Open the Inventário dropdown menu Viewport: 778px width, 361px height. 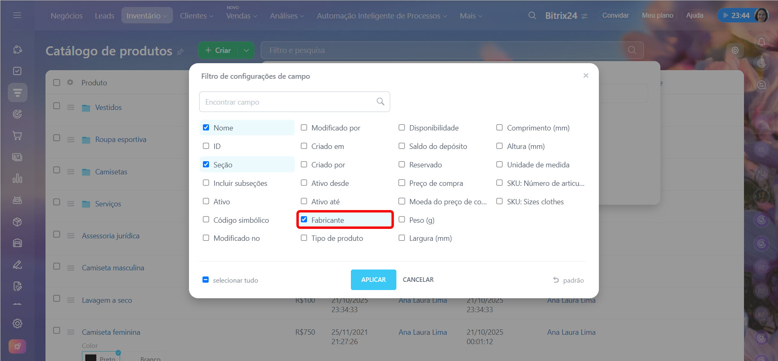tap(147, 16)
